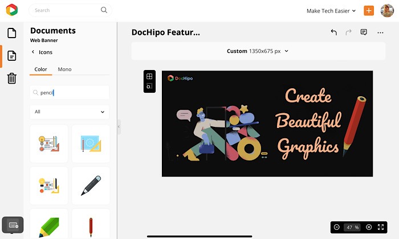
Task: Expand the Make Tech Easier workspace menu
Action: pyautogui.click(x=331, y=11)
